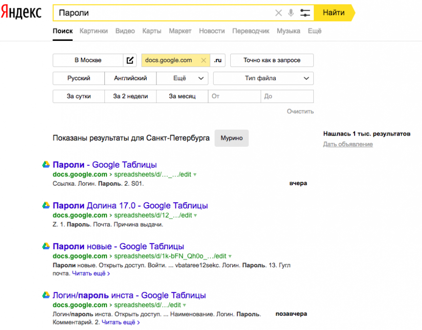Enable the Точно как в запросе filter
Image resolution: width=422 pixels, height=330 pixels.
pos(271,60)
